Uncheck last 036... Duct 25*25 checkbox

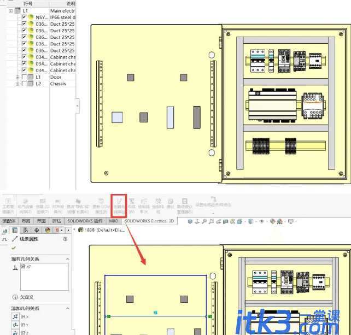(x=24, y=50)
